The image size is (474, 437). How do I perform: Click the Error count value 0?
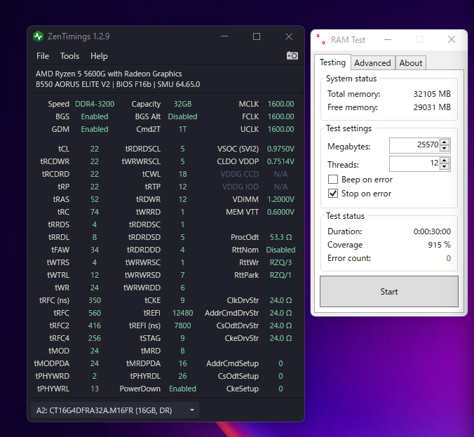tap(448, 258)
